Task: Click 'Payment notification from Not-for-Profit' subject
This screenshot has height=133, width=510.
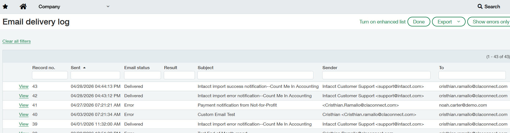Action: 237,105
